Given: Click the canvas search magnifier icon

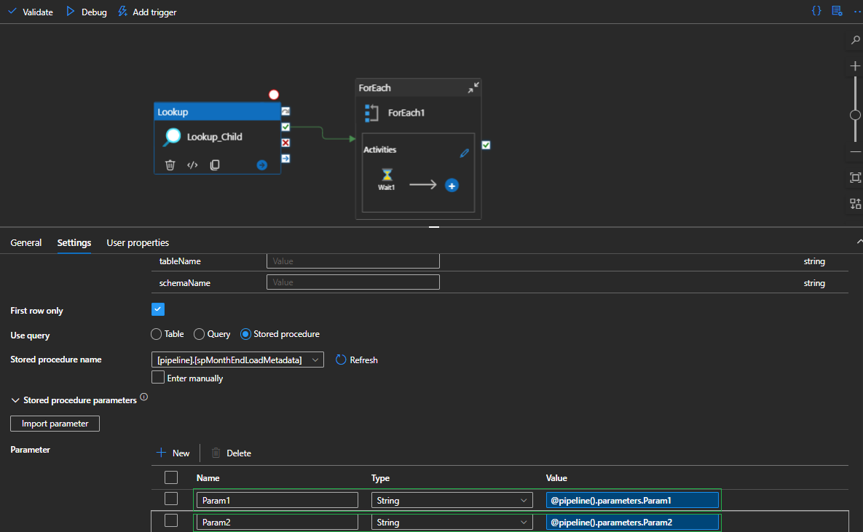Looking at the screenshot, I should [855, 40].
